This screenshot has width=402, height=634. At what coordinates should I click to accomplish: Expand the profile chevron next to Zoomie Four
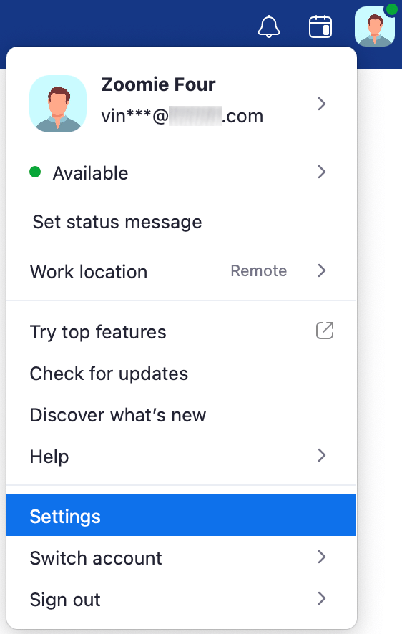[322, 104]
